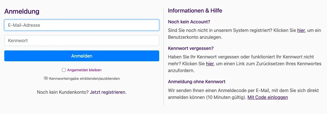327x114 pixels.
Task: Click the Informationen & Hilfe heading
Action: (x=195, y=11)
